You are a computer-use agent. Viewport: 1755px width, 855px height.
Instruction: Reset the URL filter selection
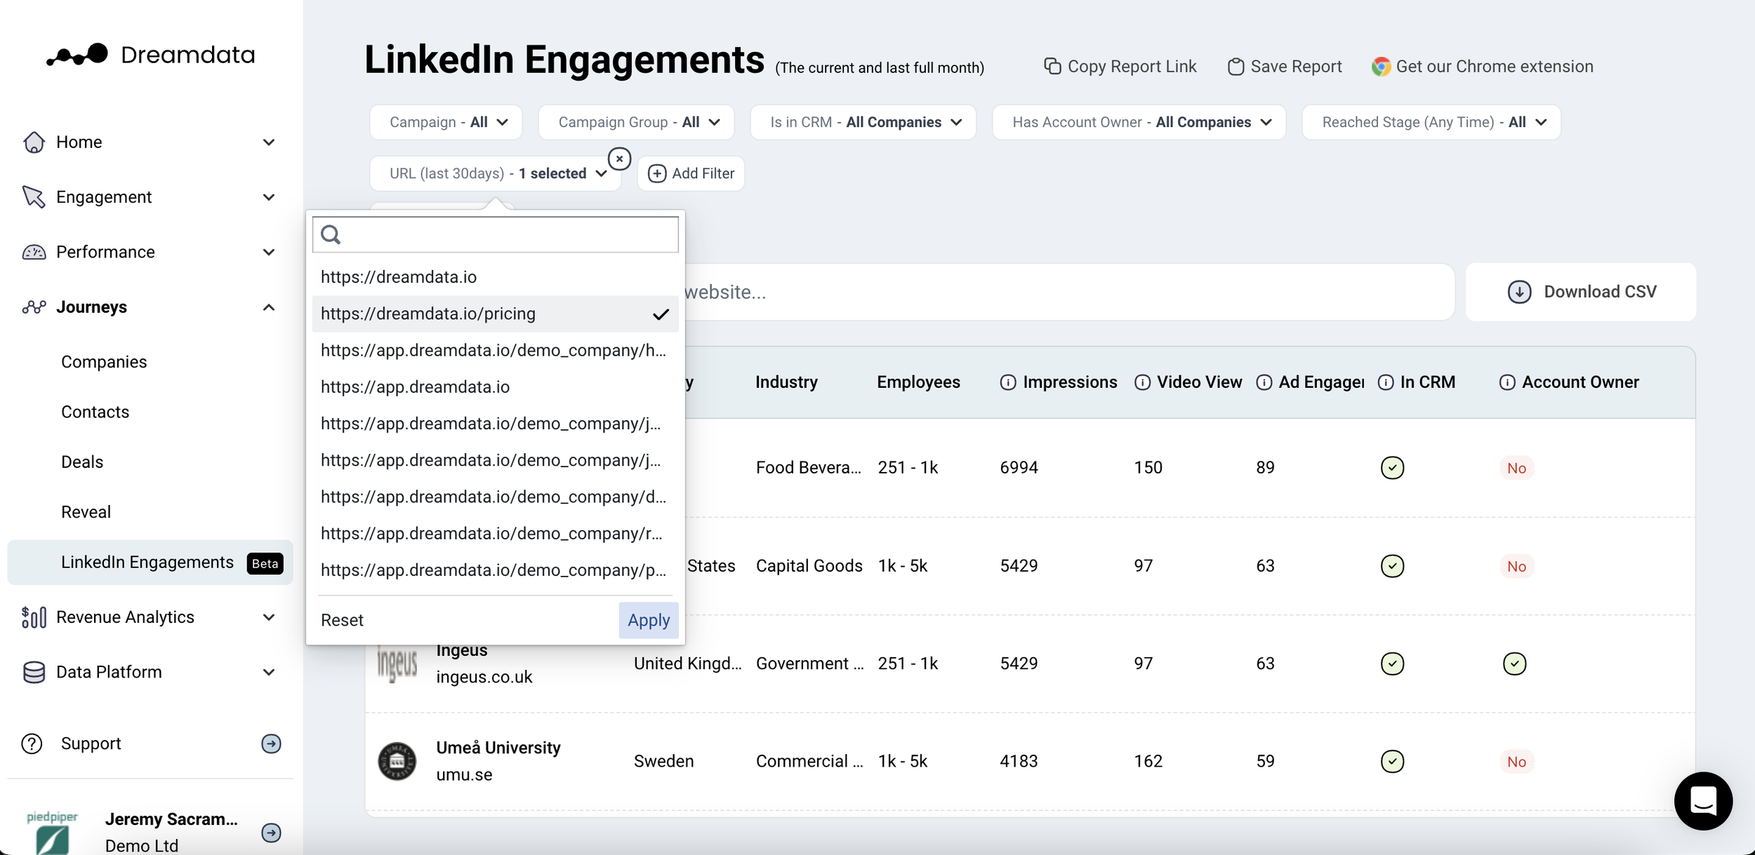tap(342, 620)
